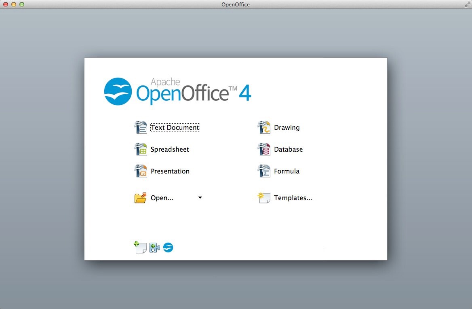This screenshot has height=309, width=472.
Task: Open the Spreadsheet module icon
Action: coord(141,149)
